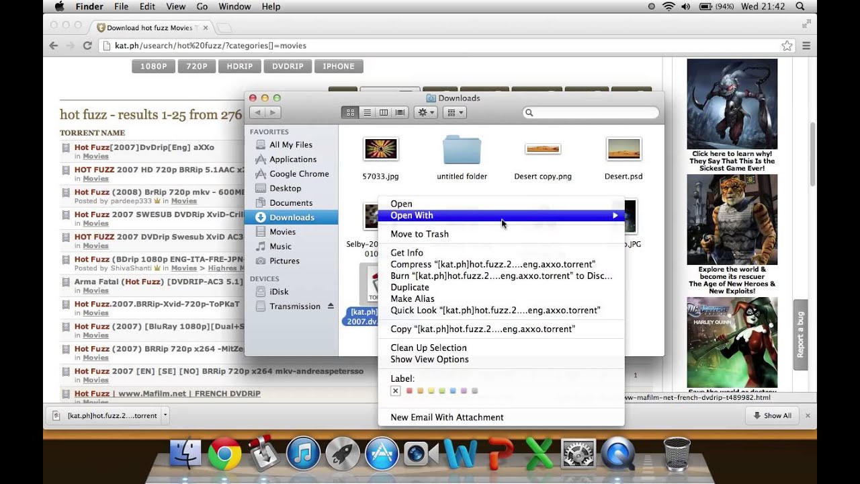
Task: Switch Finder to icon view
Action: (x=350, y=113)
